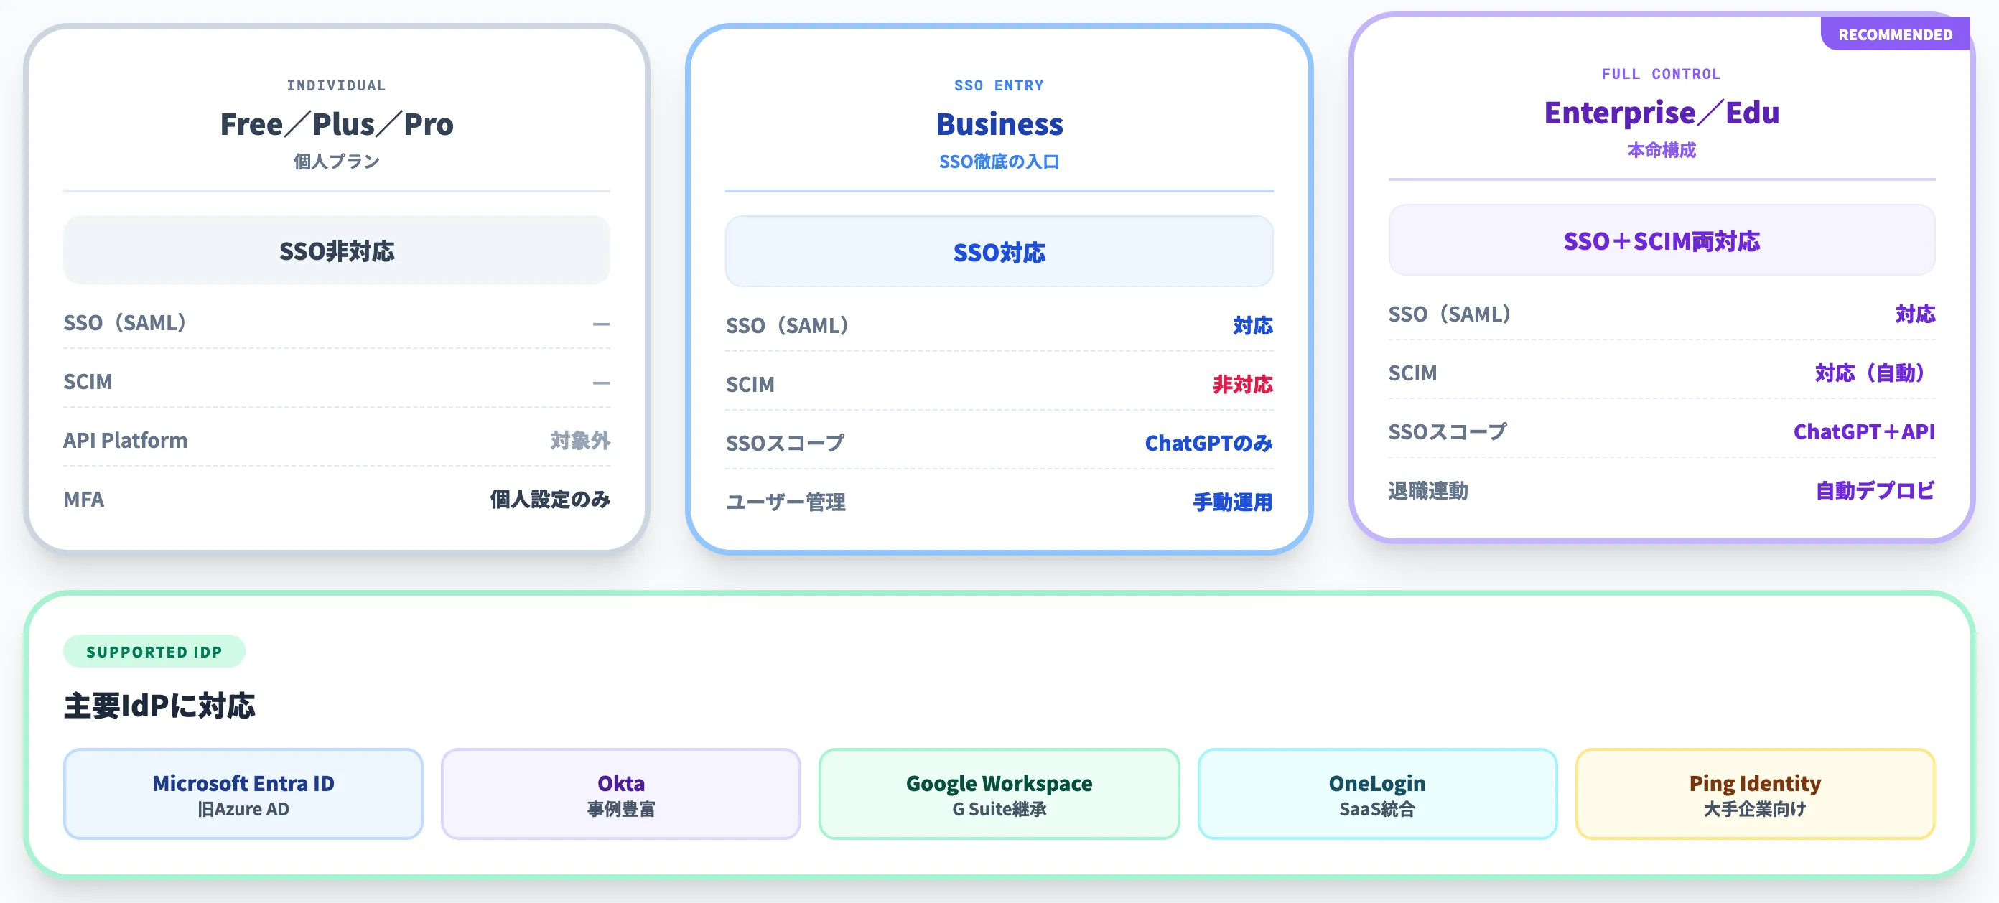Click the ChatGPT＋API scope value
1999x903 pixels.
pyautogui.click(x=1864, y=431)
